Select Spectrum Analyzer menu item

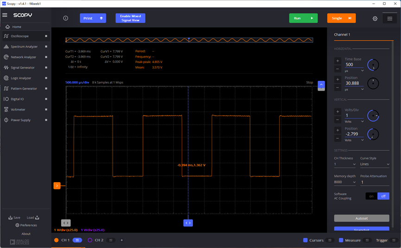point(26,46)
